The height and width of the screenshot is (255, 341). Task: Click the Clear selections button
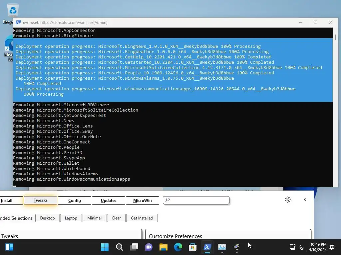116,218
